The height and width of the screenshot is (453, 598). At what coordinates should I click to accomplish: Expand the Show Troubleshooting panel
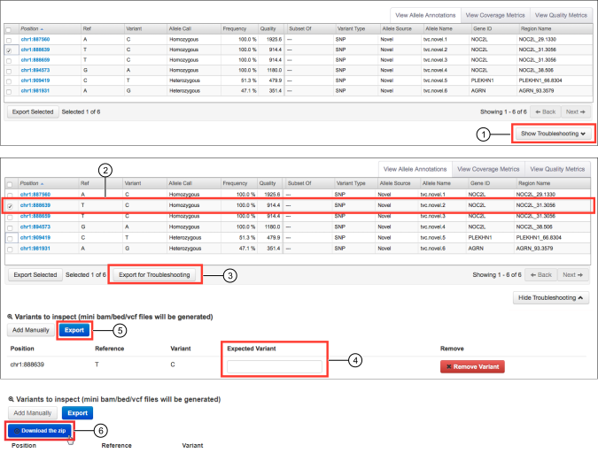[x=553, y=134]
